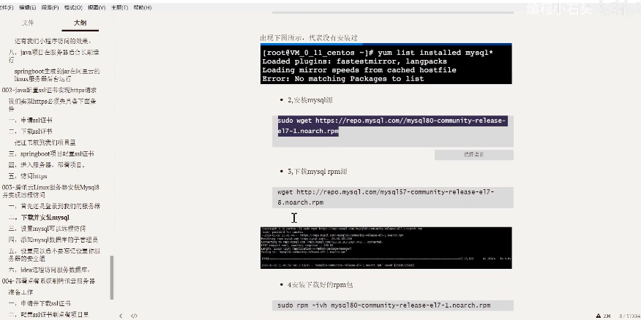
Task: Jump to 五, 设置完以后不要忘记设置安全组
Action: pos(54,255)
